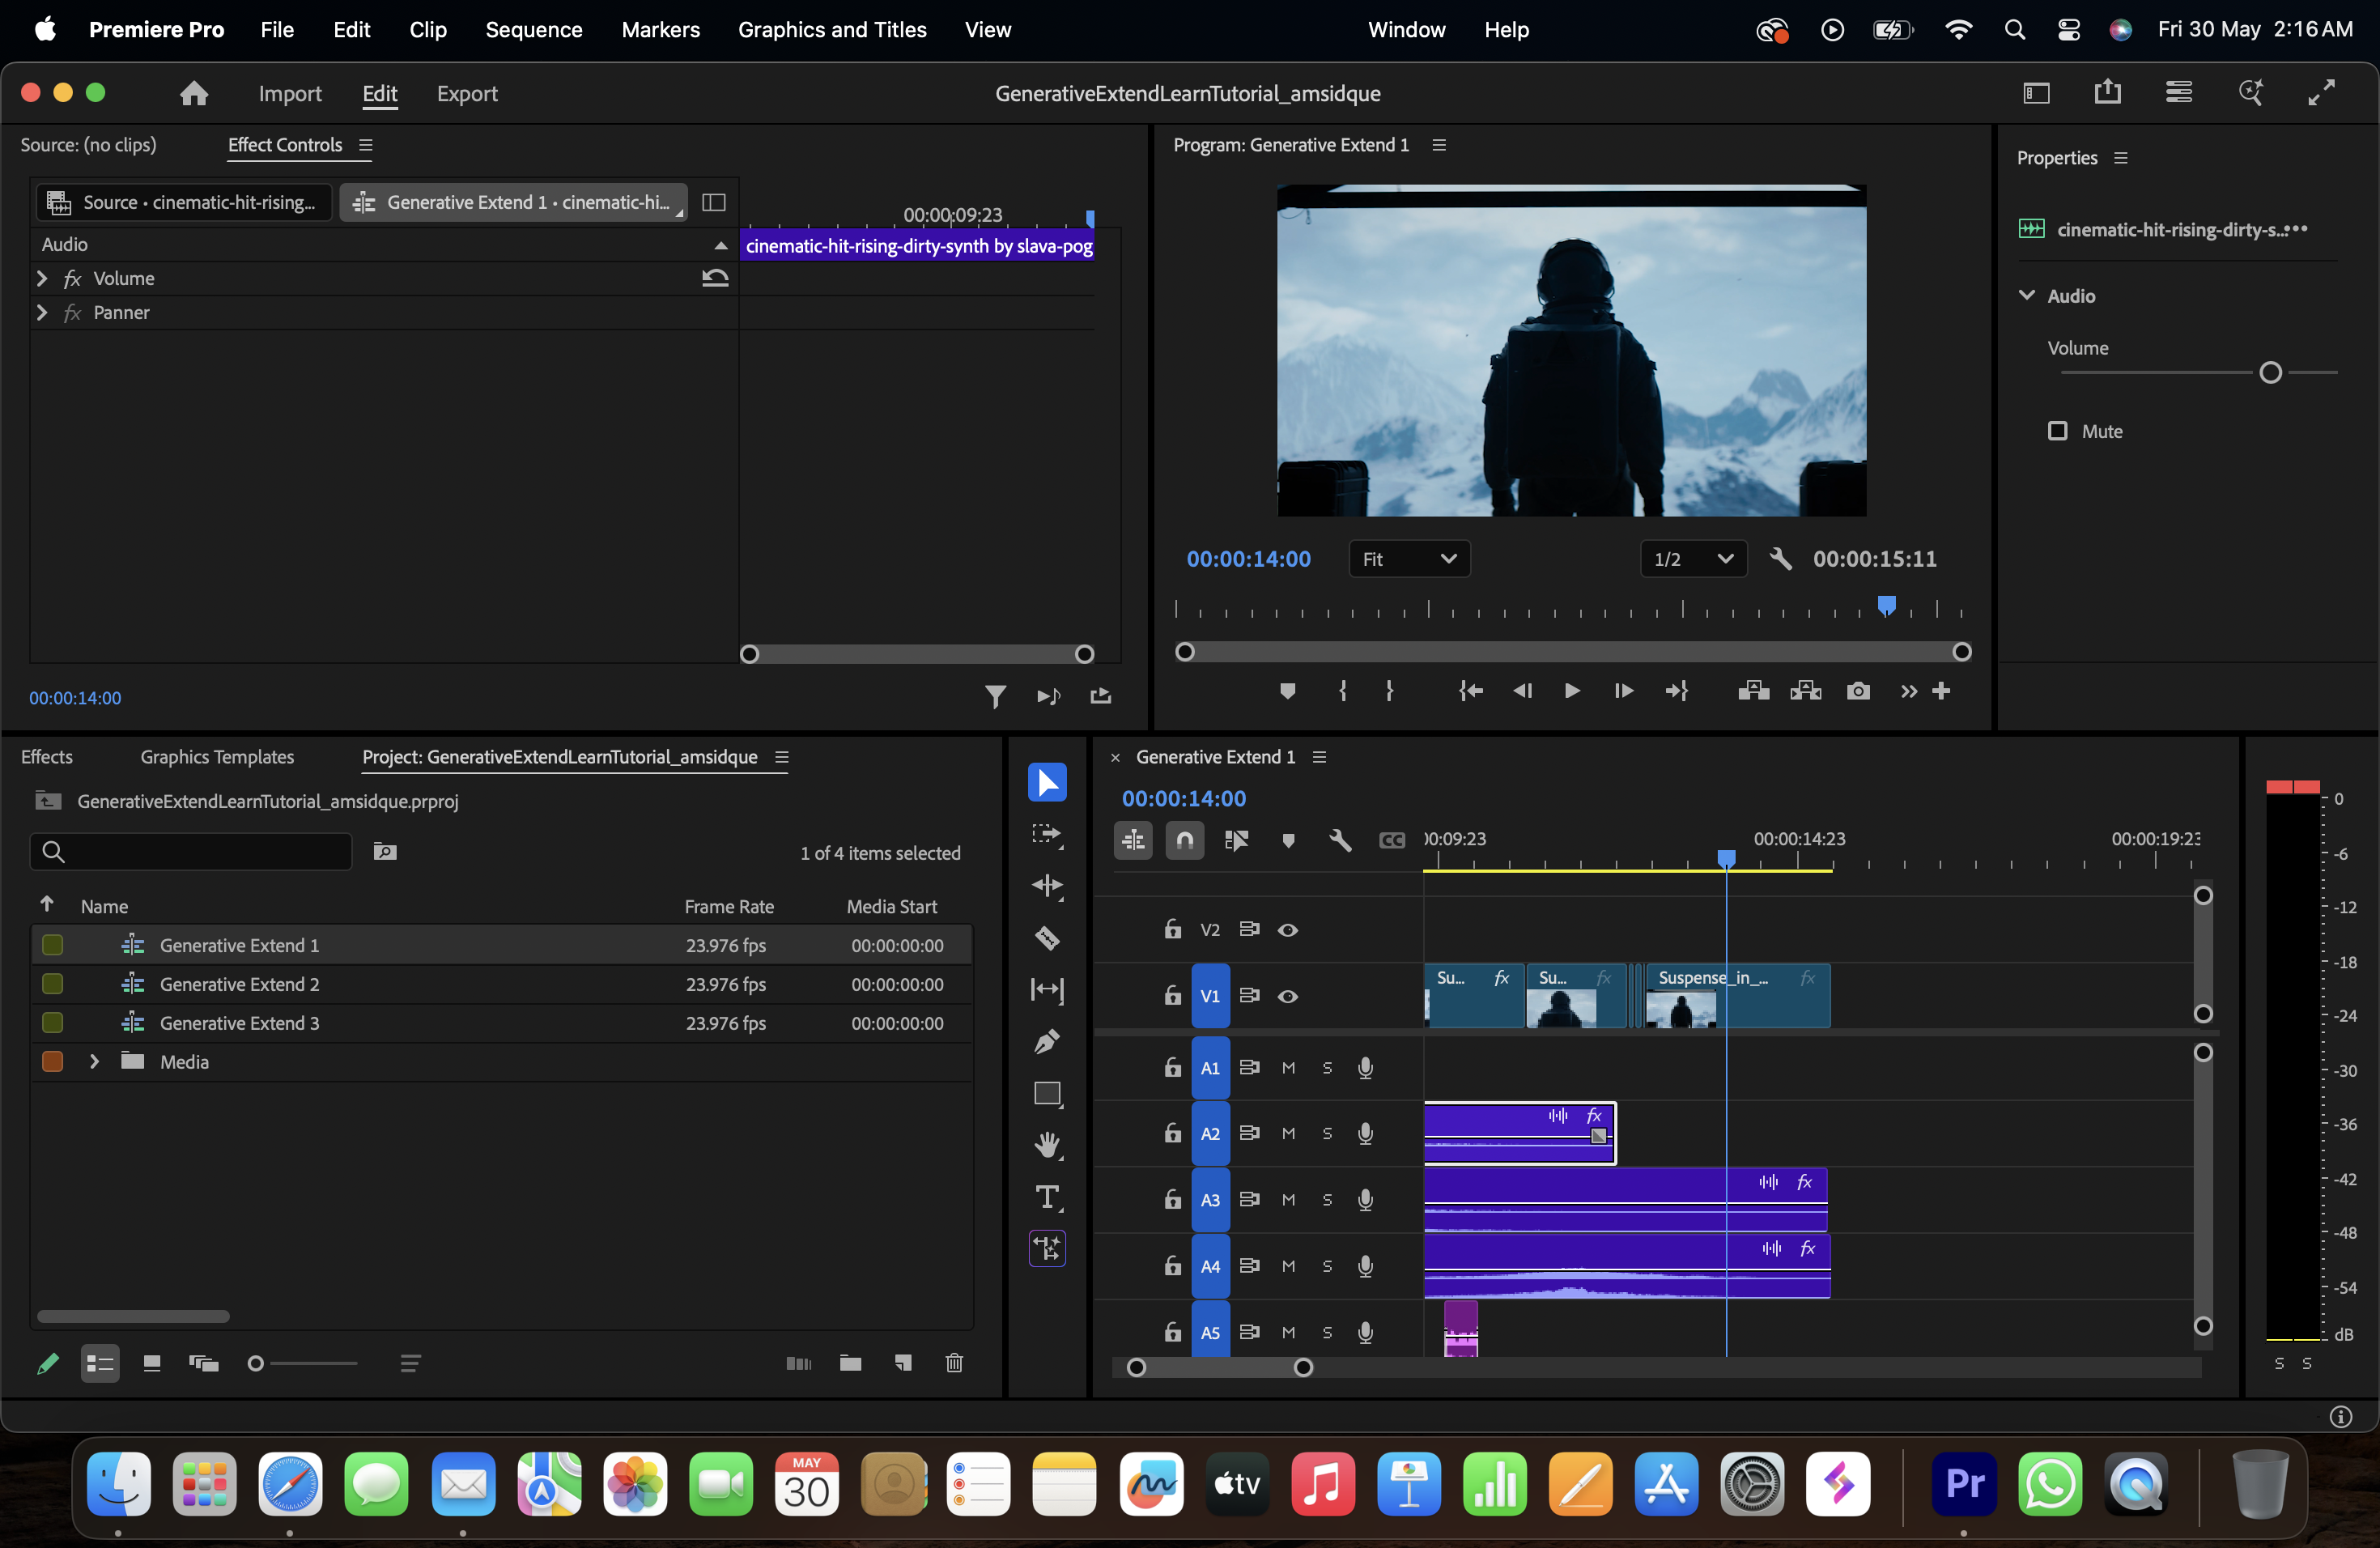Click the Export button in the header
Screen dimensions: 2380x1548
467,93
